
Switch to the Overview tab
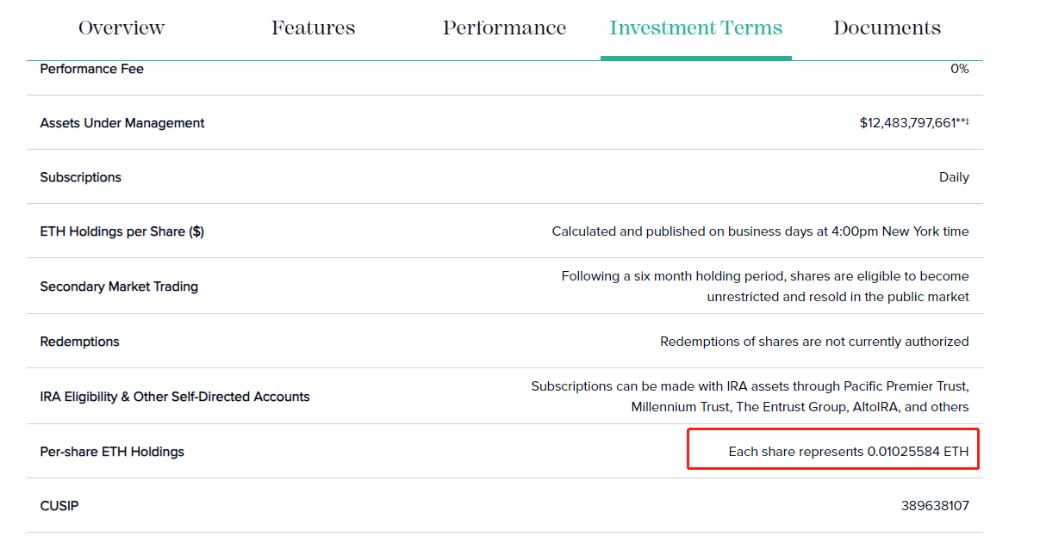click(121, 28)
